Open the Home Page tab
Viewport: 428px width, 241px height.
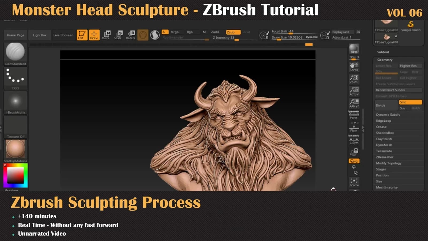pos(16,35)
